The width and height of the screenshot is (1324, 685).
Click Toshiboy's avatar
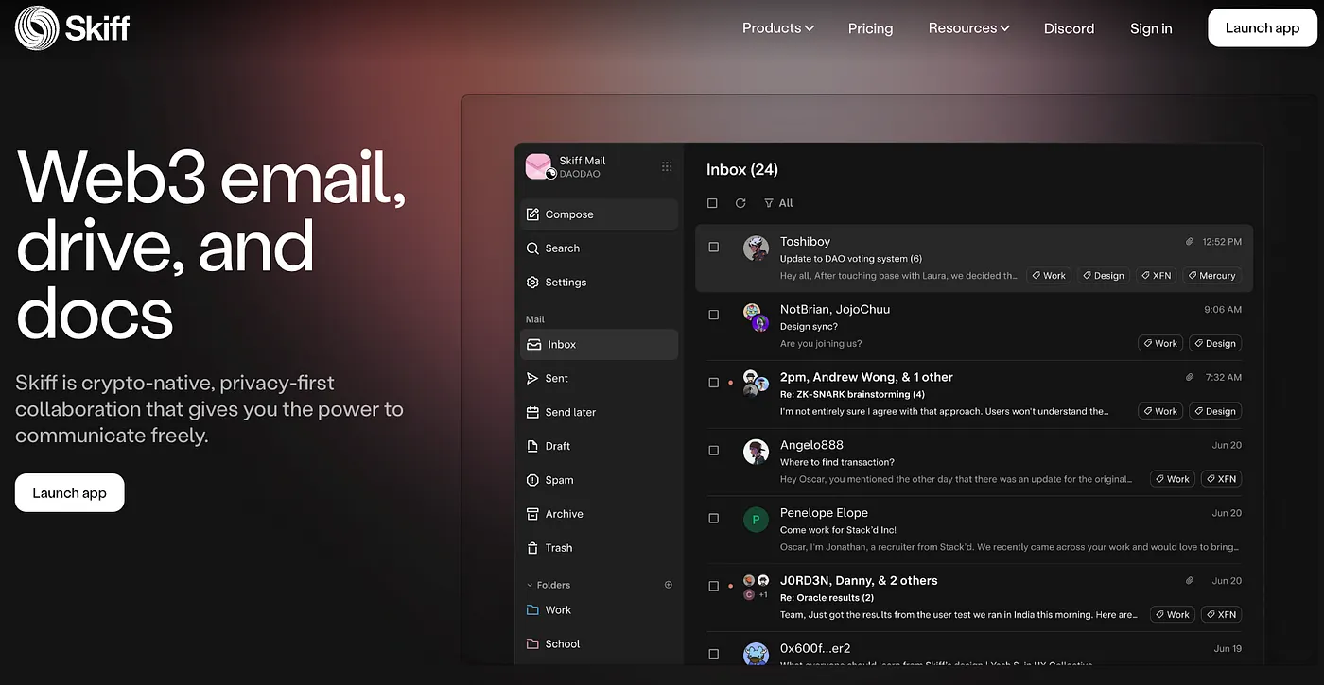(756, 248)
